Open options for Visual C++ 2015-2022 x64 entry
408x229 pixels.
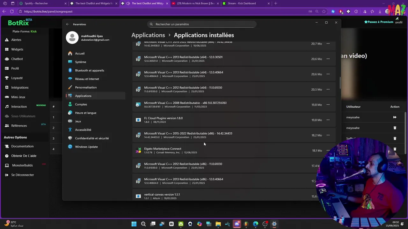tap(328, 44)
